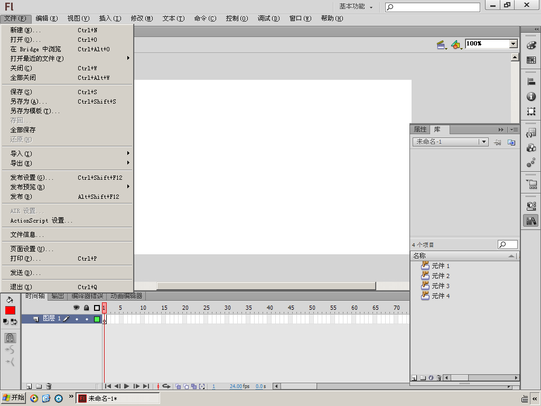
Task: Select the Paint Bucket tool
Action: click(x=10, y=300)
